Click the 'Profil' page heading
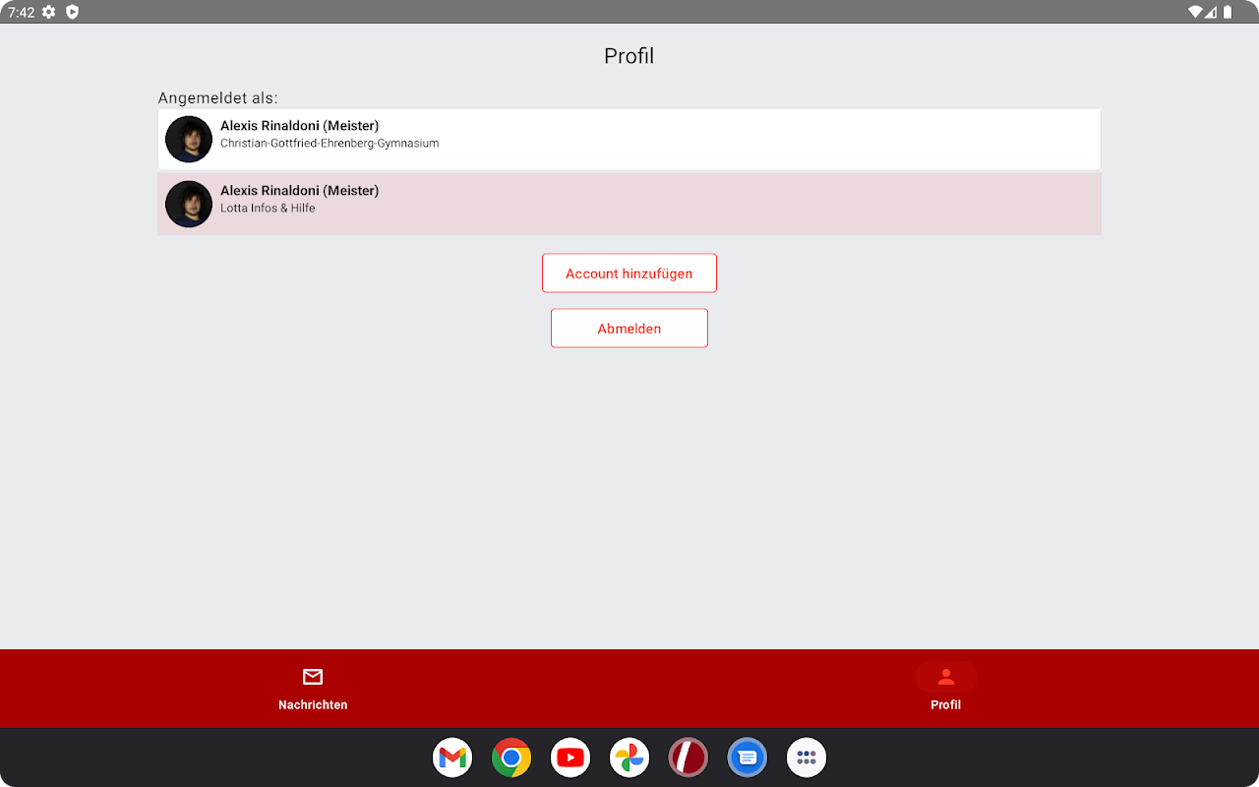This screenshot has width=1259, height=787. tap(629, 56)
